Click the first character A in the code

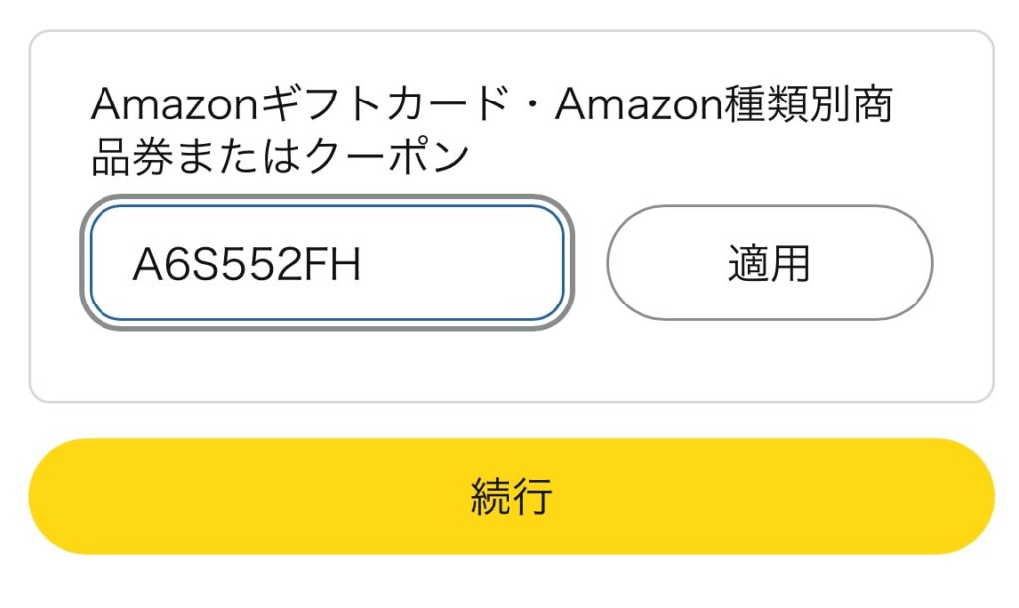tap(147, 264)
